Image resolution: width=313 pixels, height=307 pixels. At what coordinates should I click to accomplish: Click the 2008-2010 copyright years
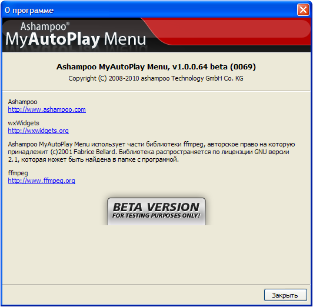pos(124,78)
